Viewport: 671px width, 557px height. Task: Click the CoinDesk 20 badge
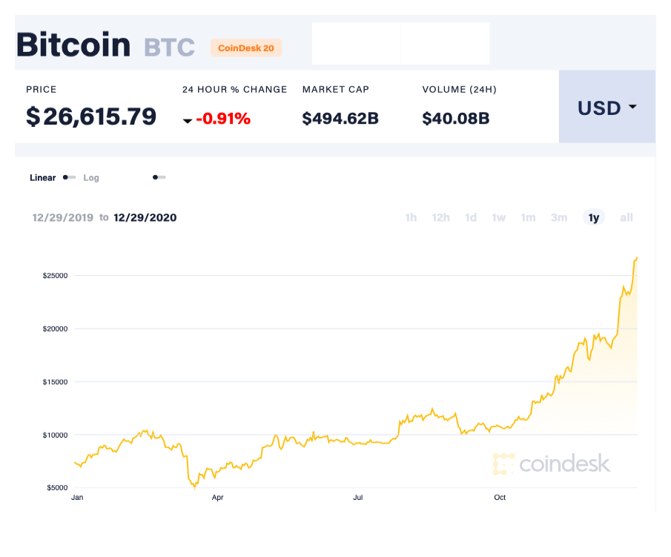pyautogui.click(x=246, y=47)
